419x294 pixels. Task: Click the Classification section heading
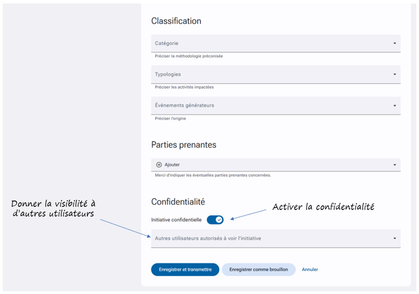[x=176, y=21]
